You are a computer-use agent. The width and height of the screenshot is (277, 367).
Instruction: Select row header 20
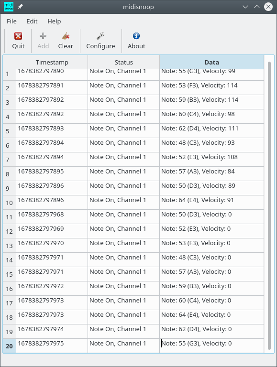[x=10, y=346]
